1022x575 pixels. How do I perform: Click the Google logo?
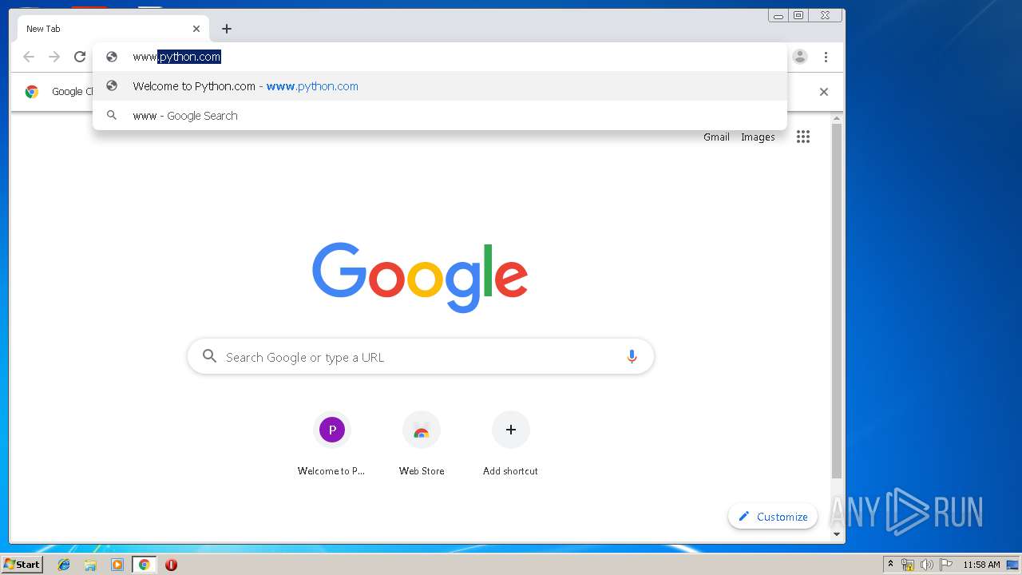point(420,277)
